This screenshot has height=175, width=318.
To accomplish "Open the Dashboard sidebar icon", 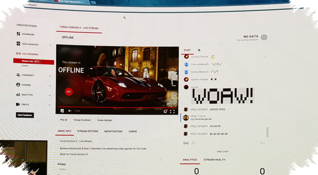I will pyautogui.click(x=18, y=34).
